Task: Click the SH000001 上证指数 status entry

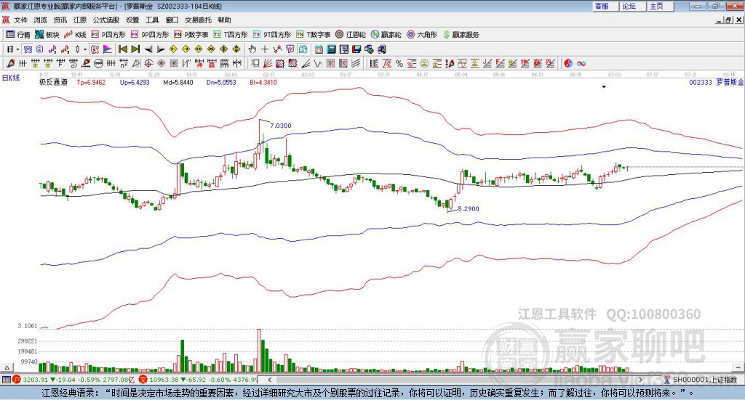Action: coord(705,380)
